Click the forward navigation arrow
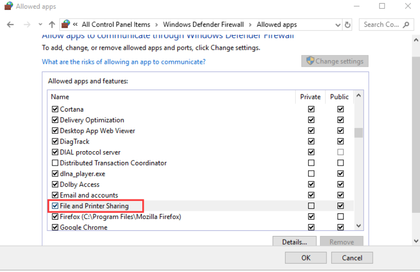420x272 pixels. (27, 25)
